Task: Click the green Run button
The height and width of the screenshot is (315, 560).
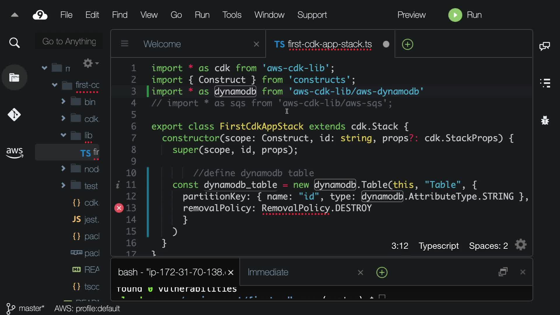Action: point(455,15)
